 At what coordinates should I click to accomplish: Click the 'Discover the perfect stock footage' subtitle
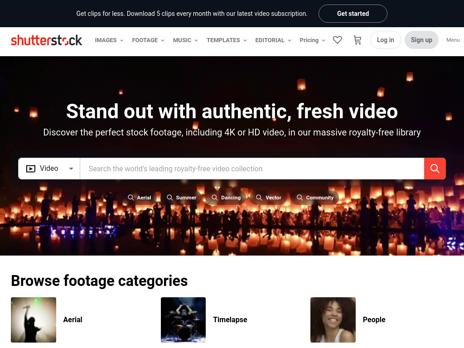pos(232,132)
